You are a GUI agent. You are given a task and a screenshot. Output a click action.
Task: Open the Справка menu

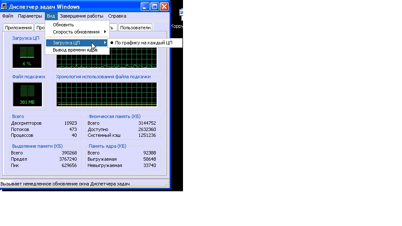(x=117, y=16)
